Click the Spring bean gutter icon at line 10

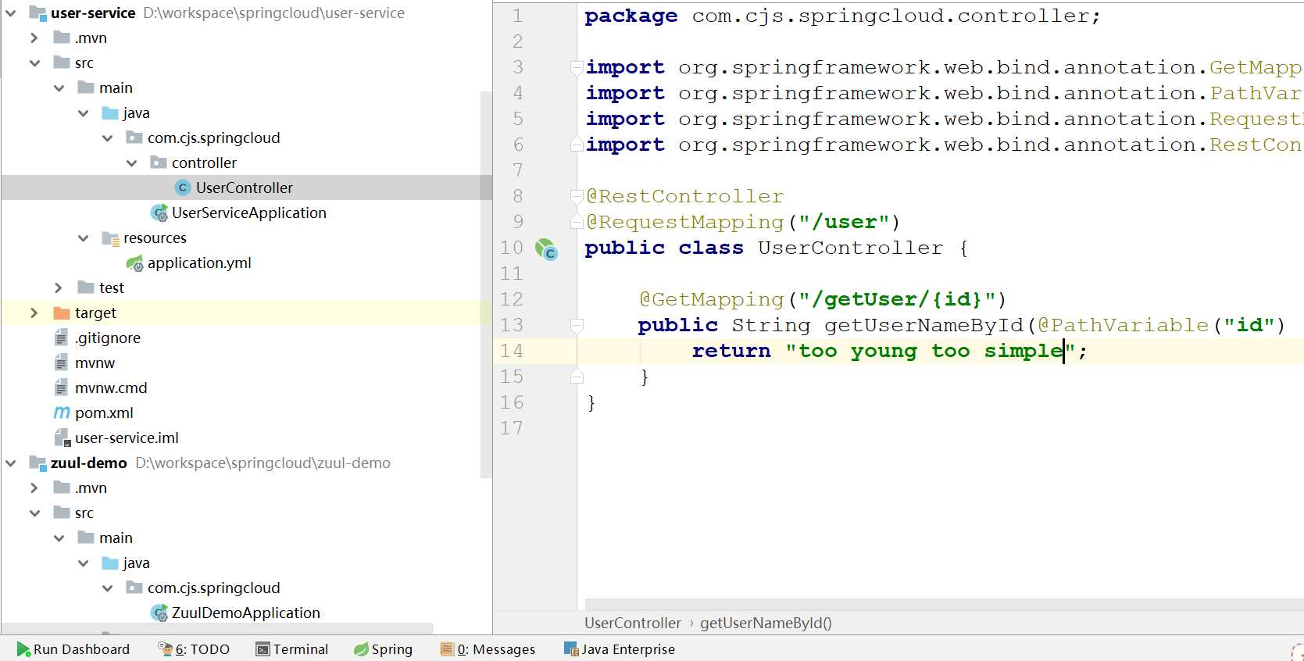546,249
